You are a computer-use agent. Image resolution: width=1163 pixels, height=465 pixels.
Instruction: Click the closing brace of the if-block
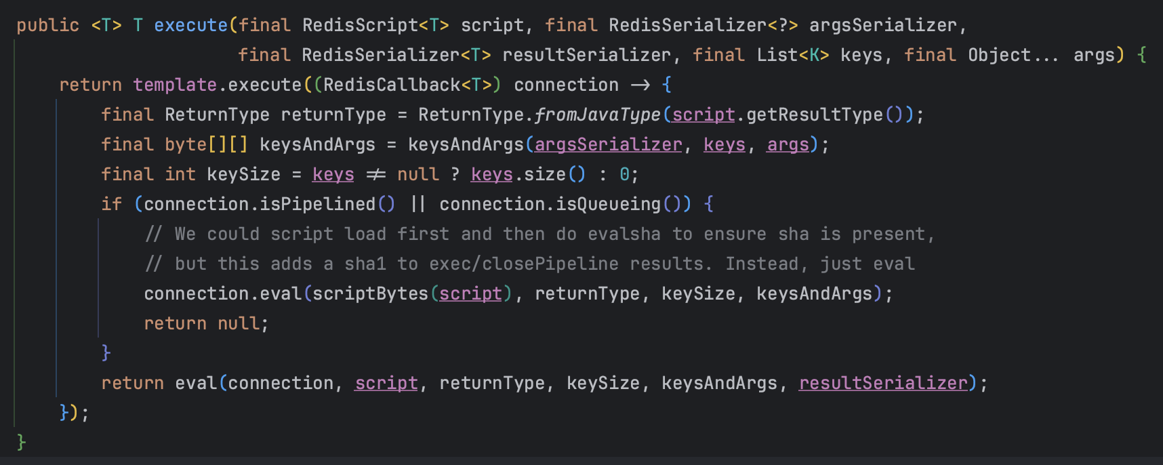pyautogui.click(x=106, y=353)
